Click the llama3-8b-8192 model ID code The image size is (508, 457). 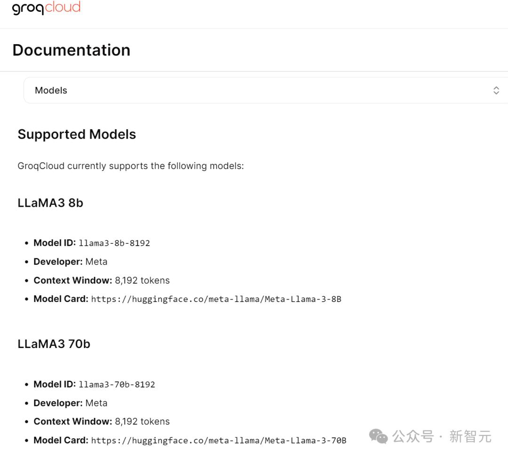[114, 243]
